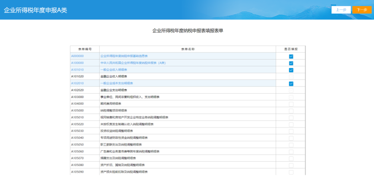Click the 下一步 button
Image resolution: width=374 pixels, height=176 pixels.
pos(362,10)
